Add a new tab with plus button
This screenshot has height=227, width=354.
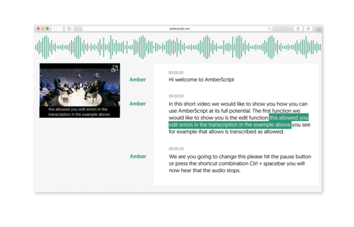(x=319, y=30)
